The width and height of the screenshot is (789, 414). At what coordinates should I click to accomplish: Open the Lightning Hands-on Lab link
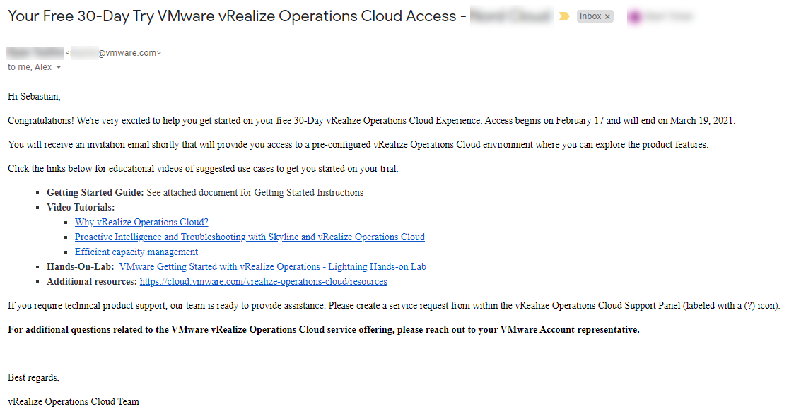pyautogui.click(x=272, y=266)
